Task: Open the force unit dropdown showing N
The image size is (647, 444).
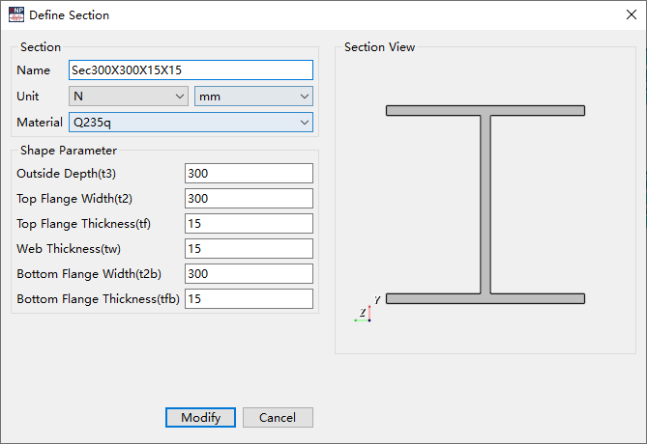Action: 128,97
